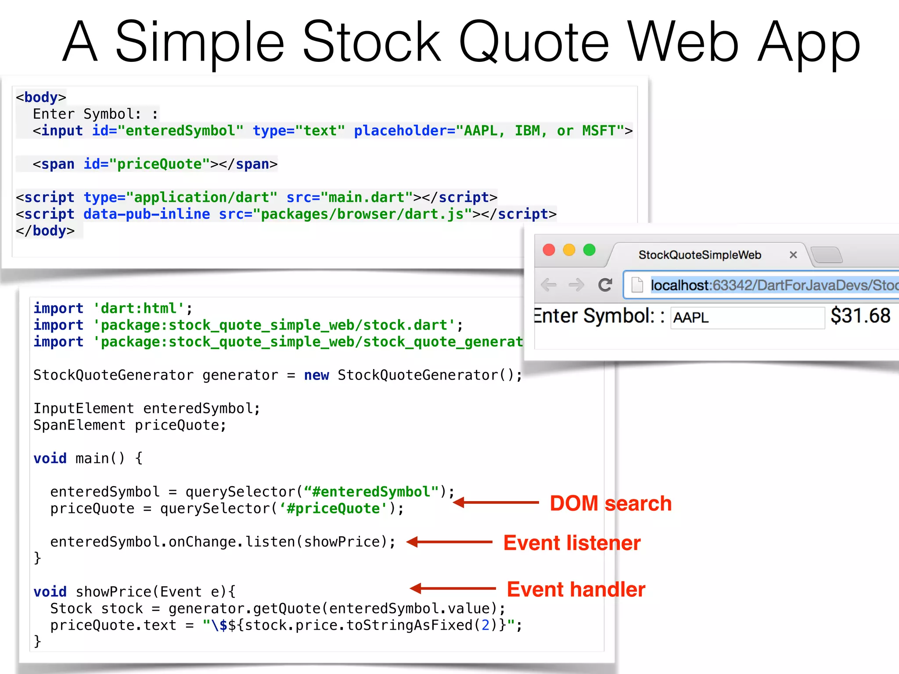899x674 pixels.
Task: Click the AAPL symbol input field
Action: click(747, 317)
